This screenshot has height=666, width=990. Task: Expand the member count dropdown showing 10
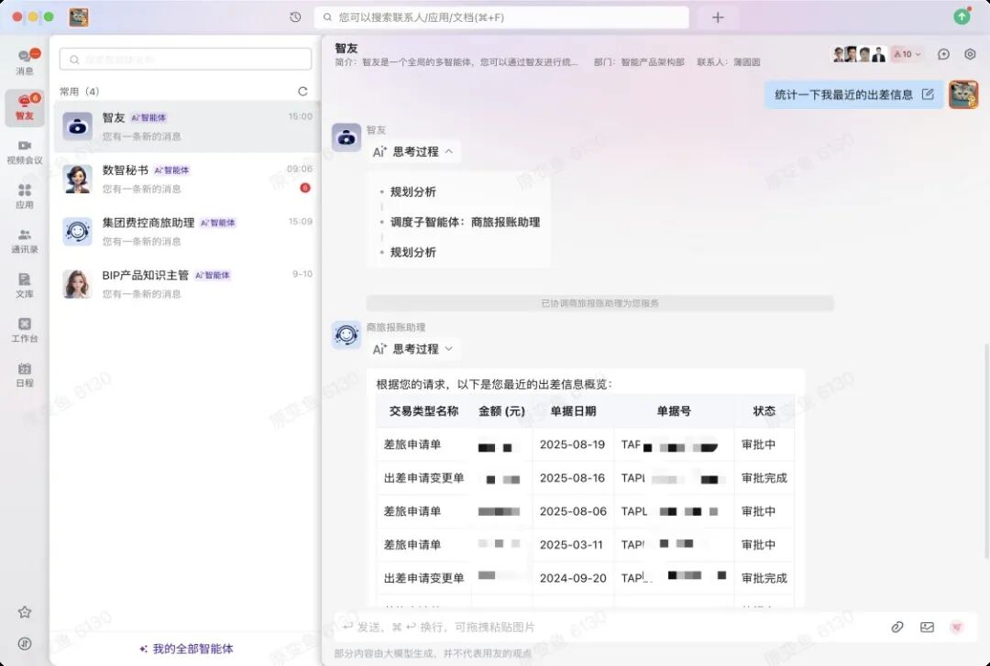pyautogui.click(x=907, y=54)
